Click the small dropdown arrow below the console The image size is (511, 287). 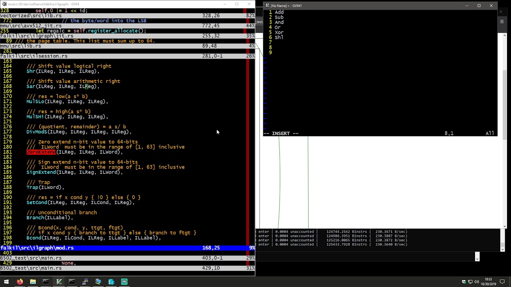(x=477, y=259)
